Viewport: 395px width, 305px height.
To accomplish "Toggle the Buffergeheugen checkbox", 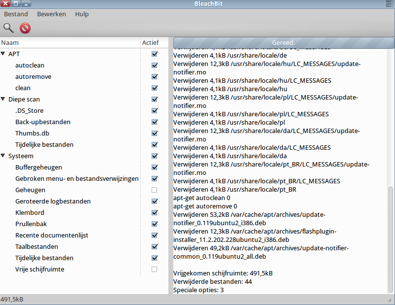I will 155,167.
